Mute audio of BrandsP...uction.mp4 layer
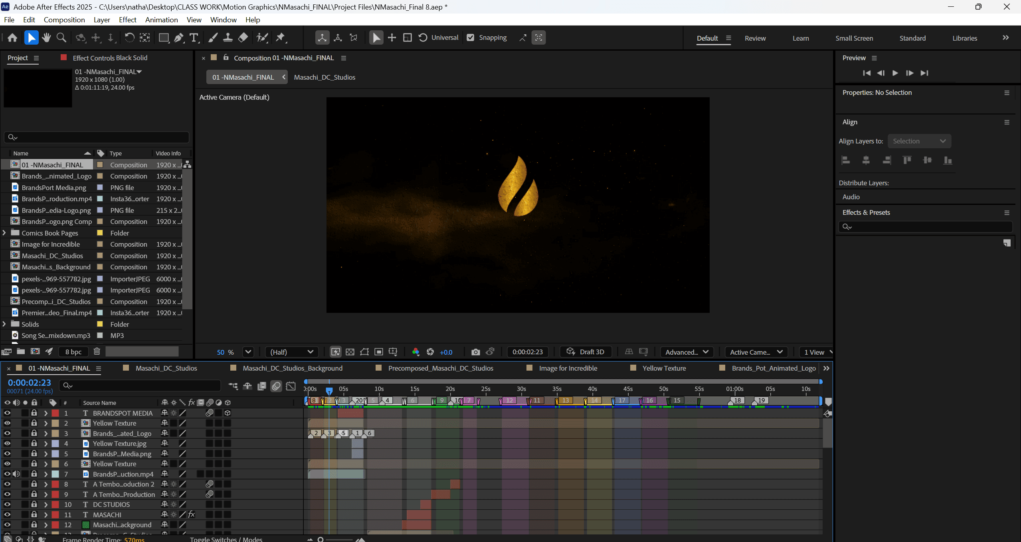 (16, 474)
